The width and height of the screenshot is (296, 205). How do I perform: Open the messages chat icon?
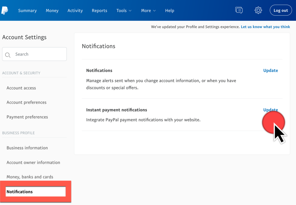(239, 10)
